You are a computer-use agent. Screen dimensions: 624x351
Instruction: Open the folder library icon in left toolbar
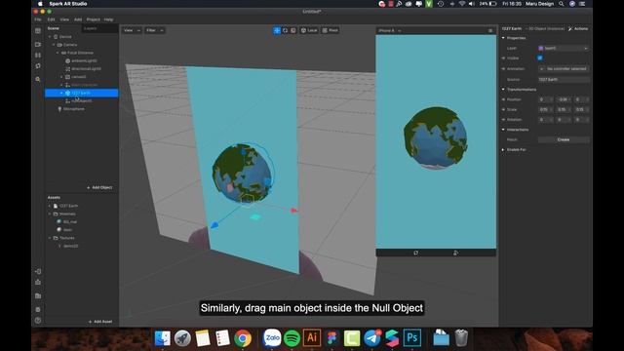coord(38,296)
